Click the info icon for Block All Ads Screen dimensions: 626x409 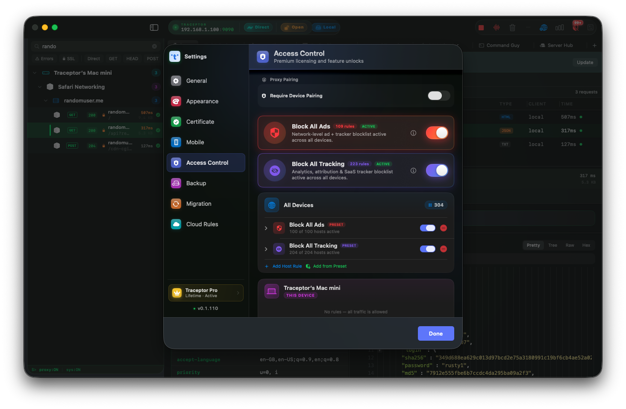(413, 133)
